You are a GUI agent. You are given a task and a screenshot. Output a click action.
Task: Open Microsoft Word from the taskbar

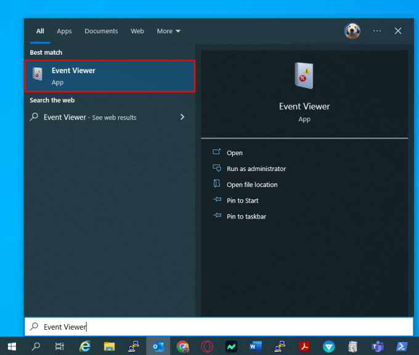click(256, 346)
